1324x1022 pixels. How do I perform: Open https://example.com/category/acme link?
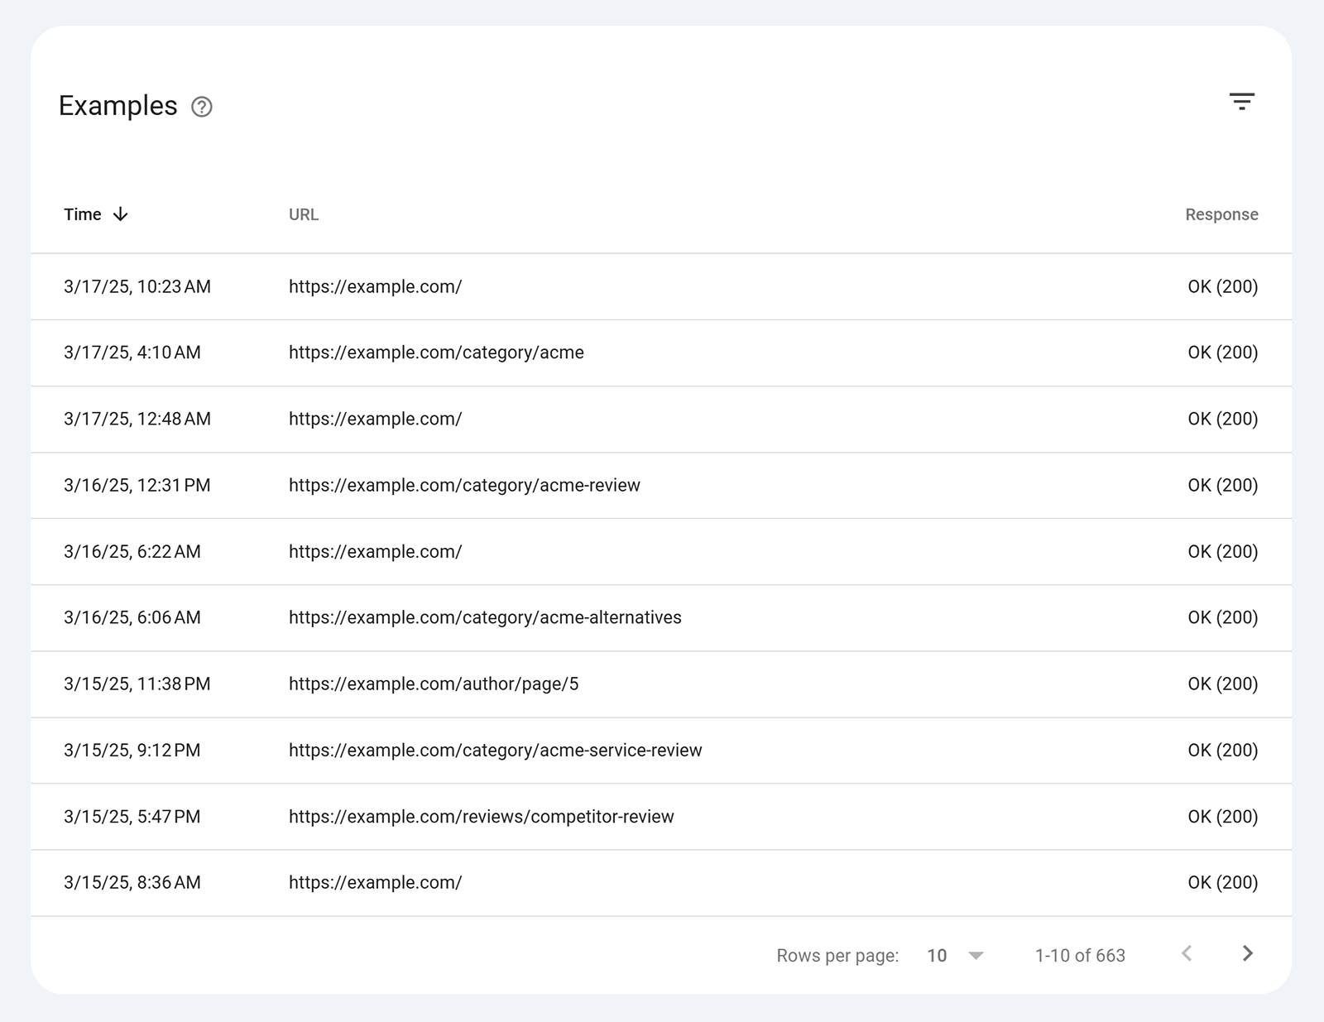point(435,353)
